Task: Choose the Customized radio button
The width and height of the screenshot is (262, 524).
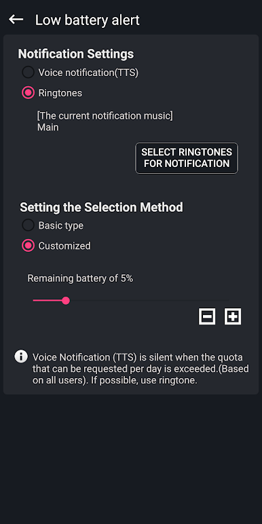Action: [x=28, y=246]
